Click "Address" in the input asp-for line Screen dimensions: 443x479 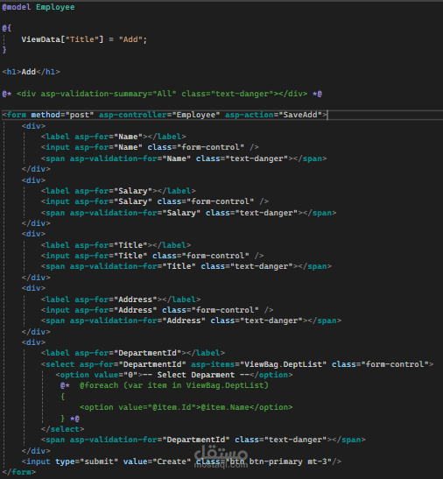(136, 310)
